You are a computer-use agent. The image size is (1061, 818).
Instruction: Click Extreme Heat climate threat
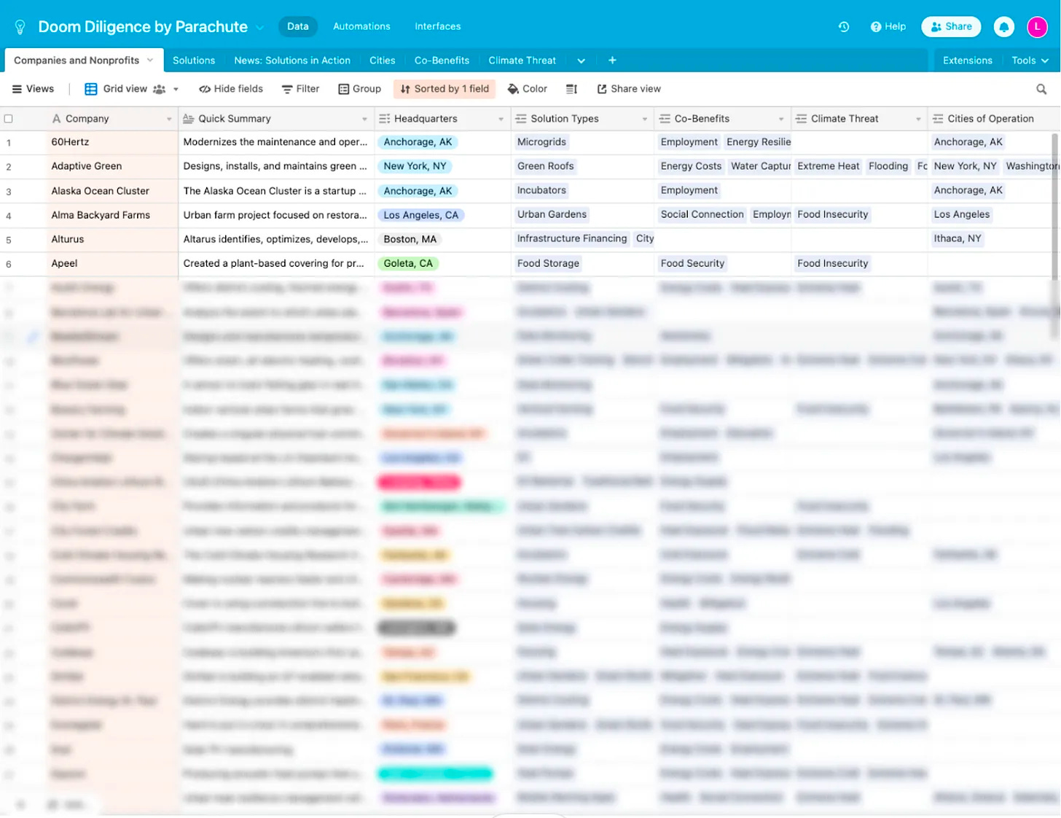click(829, 166)
